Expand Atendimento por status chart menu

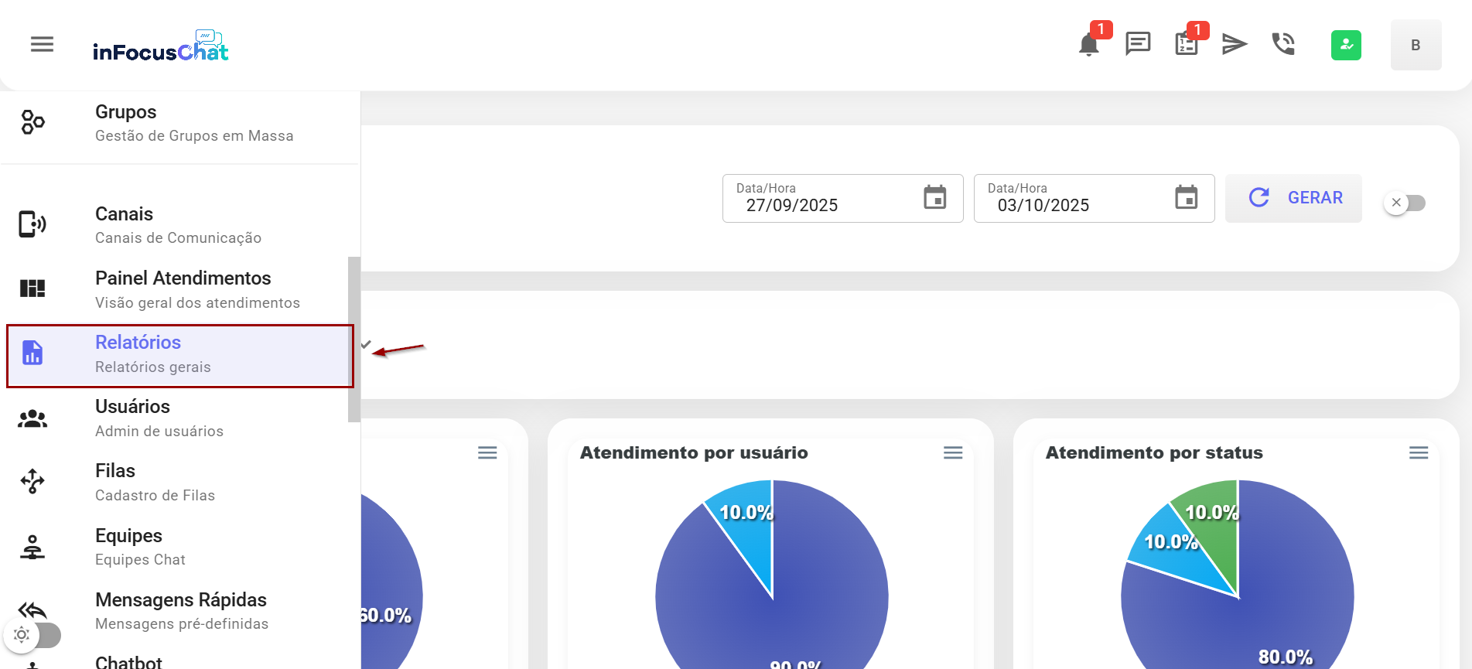[x=1418, y=452]
